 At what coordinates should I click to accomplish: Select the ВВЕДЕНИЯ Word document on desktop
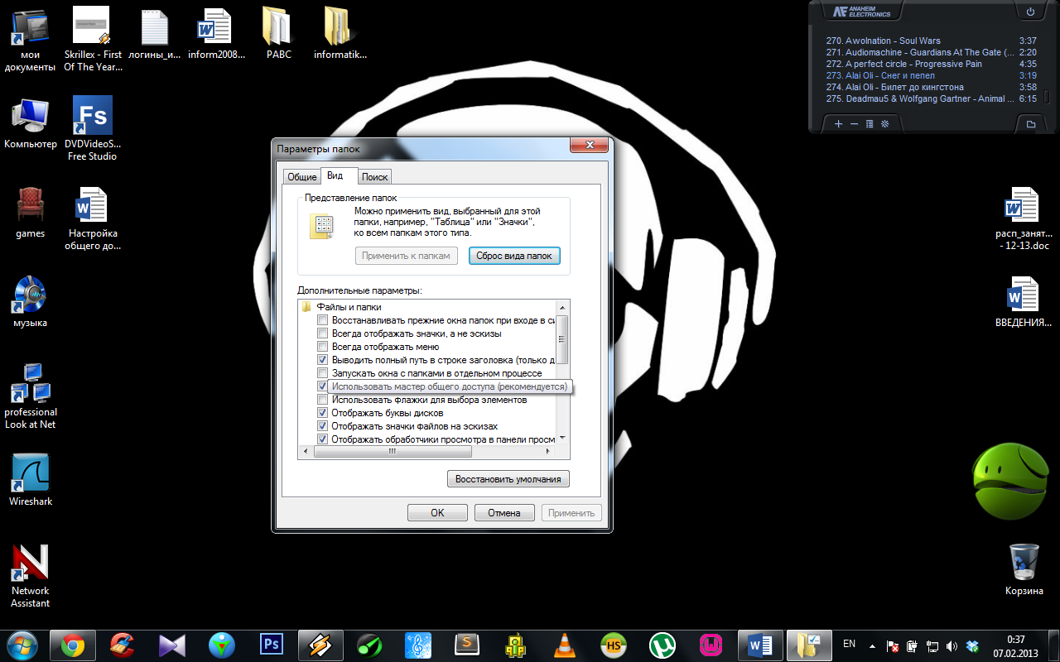pos(1024,302)
